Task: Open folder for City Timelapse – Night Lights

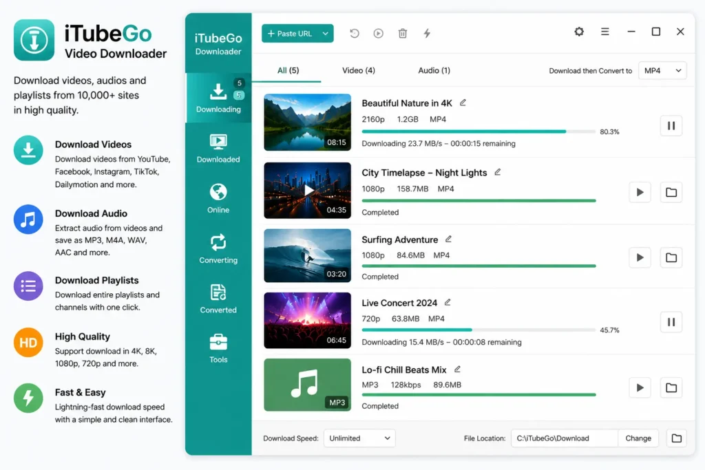Action: [671, 192]
